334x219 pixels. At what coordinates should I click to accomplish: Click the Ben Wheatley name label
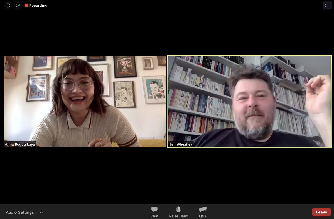point(181,144)
